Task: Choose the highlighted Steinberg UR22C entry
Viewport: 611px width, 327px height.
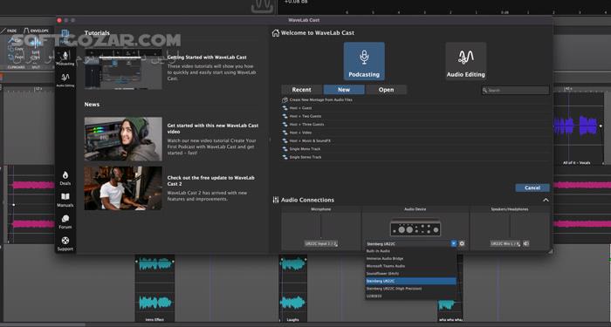Action: coord(411,281)
